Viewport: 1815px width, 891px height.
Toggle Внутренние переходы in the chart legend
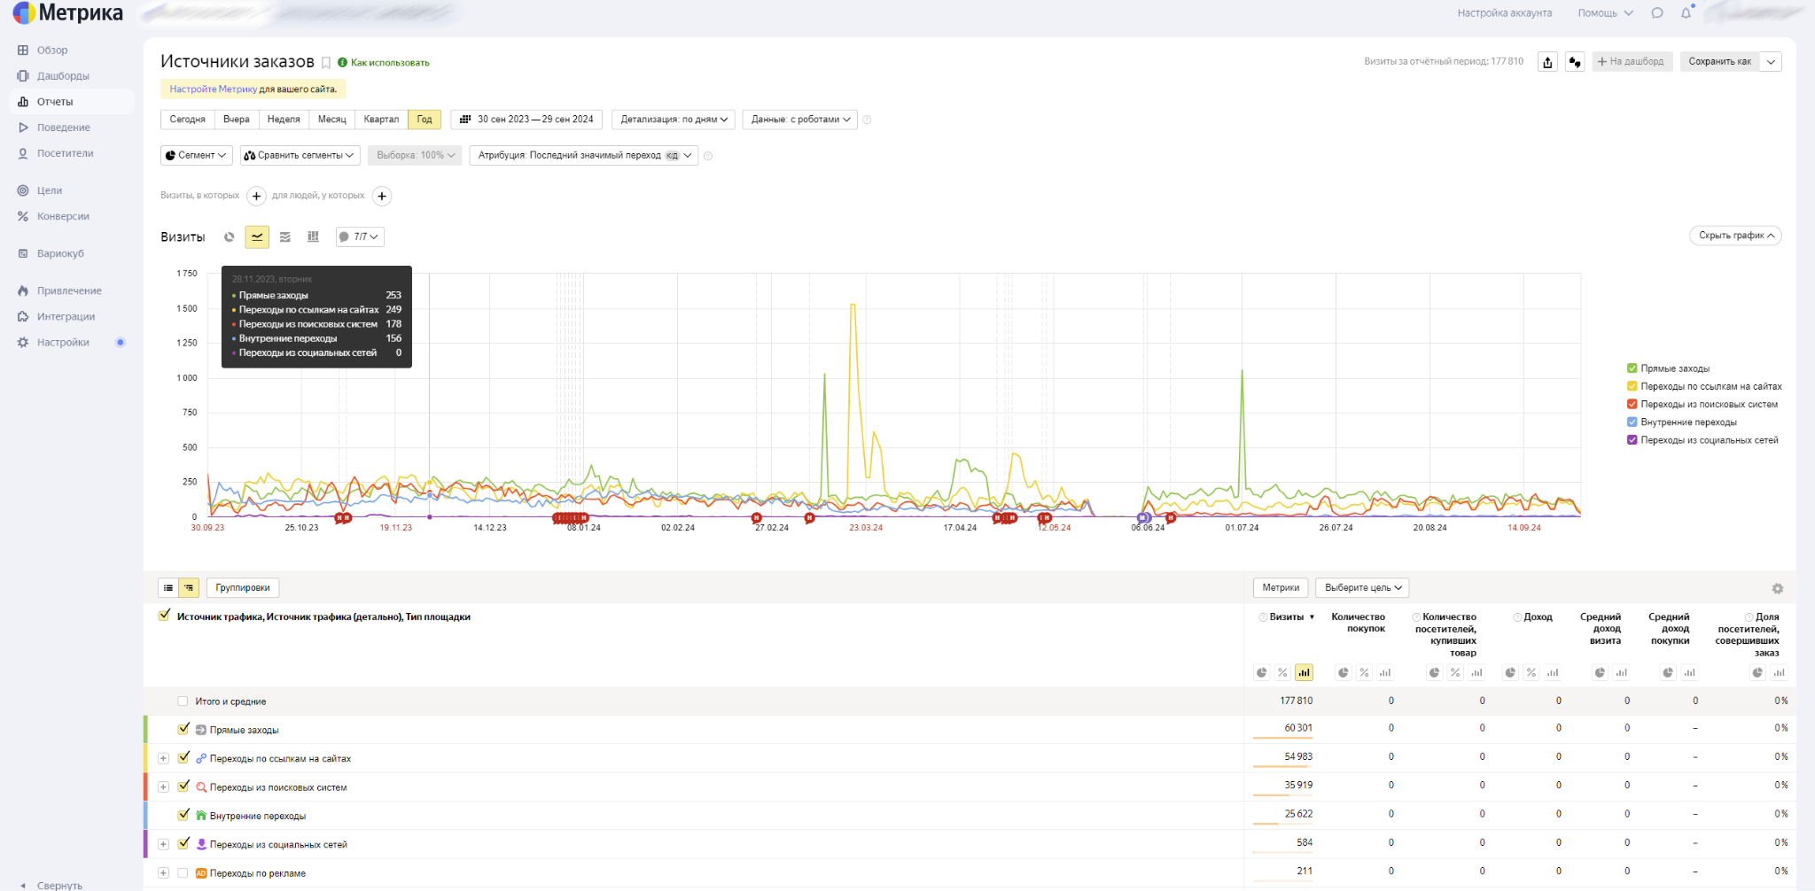pos(1632,422)
